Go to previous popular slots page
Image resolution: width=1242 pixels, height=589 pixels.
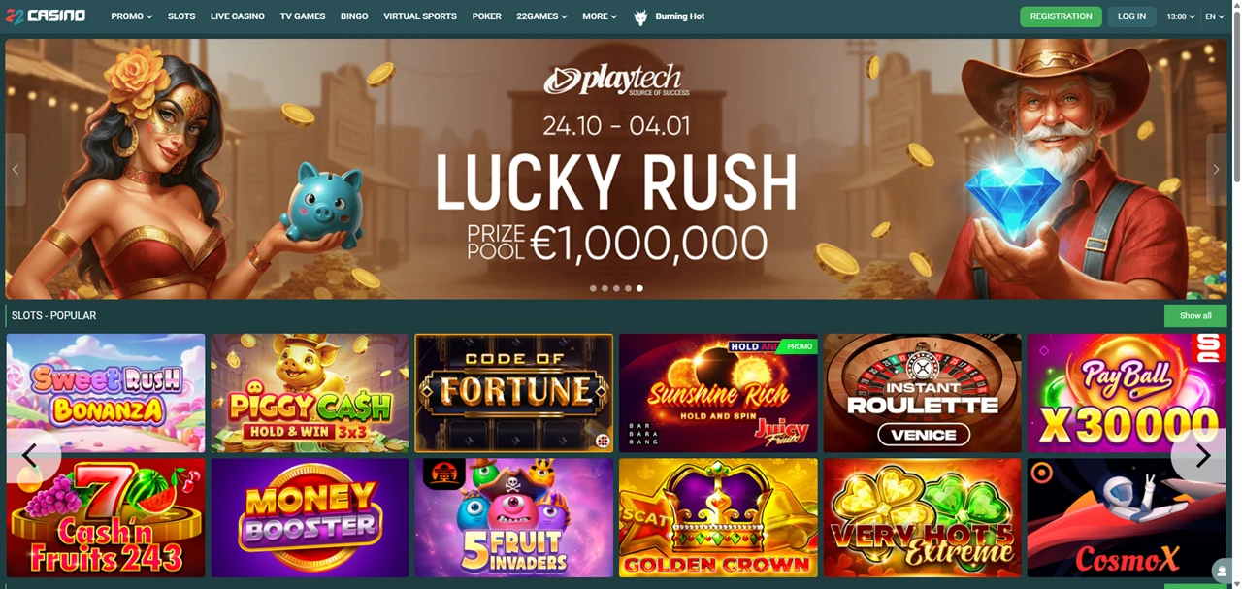[30, 456]
